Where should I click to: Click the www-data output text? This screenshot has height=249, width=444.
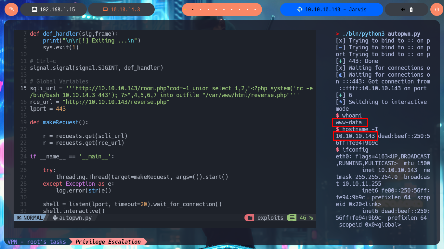click(349, 122)
